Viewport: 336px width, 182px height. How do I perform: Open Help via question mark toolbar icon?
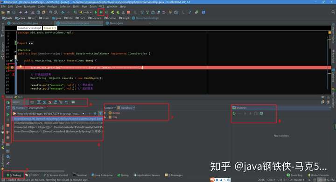coord(189,13)
